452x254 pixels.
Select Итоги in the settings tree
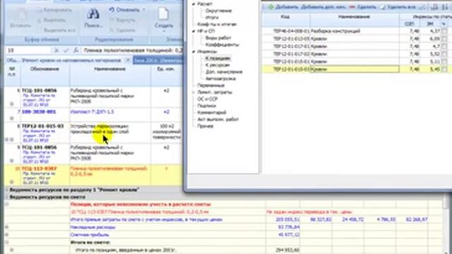click(212, 18)
